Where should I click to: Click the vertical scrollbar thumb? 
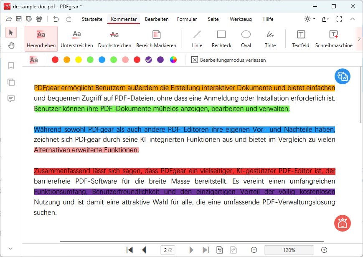pos(361,95)
